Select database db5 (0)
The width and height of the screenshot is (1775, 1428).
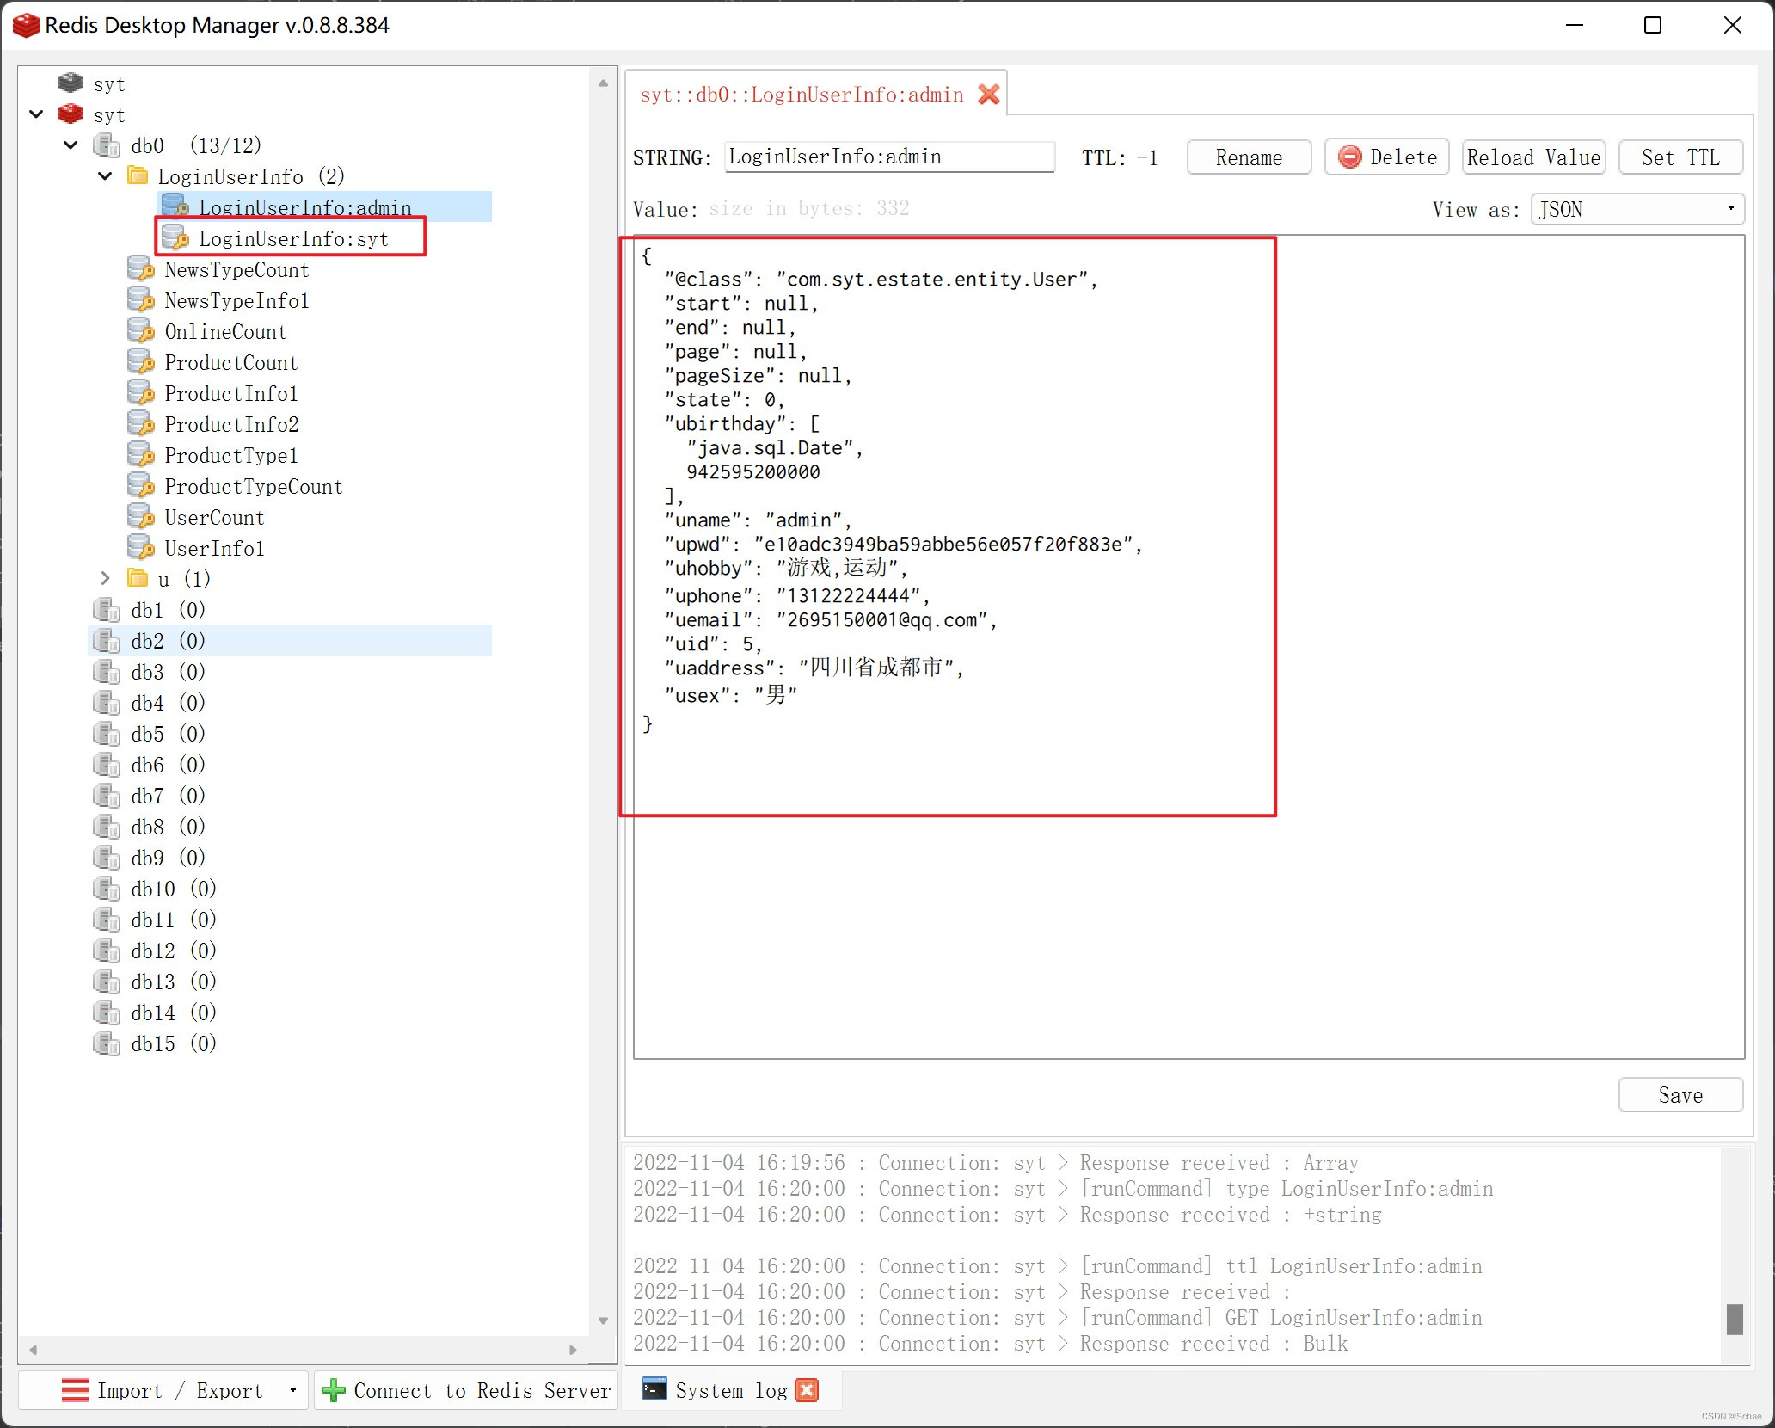[x=168, y=734]
